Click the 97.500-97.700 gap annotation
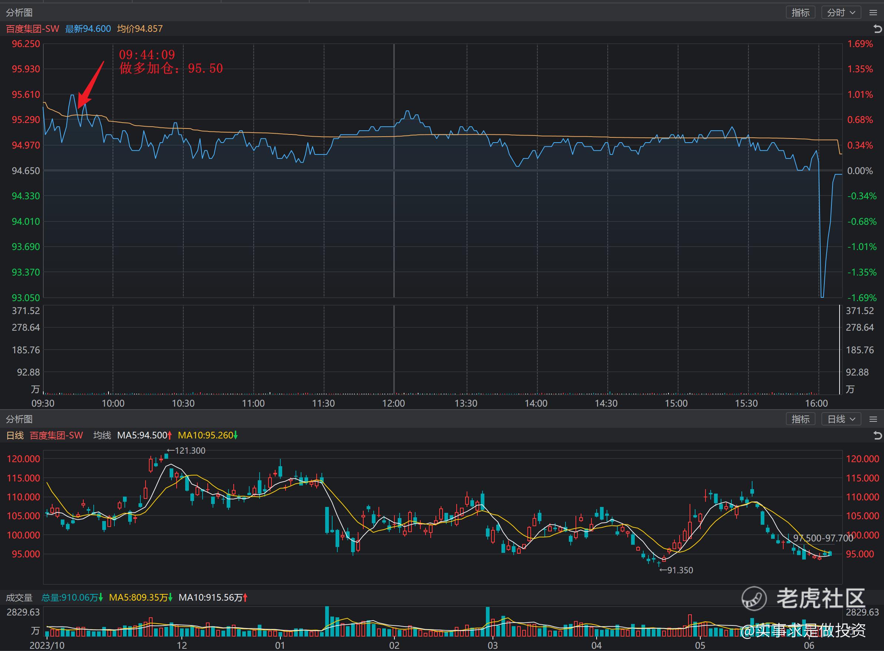 click(x=823, y=538)
